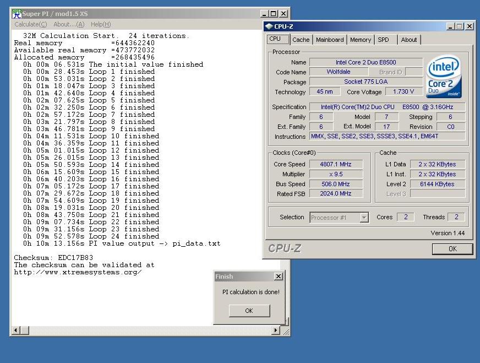
Task: Click the horizontal scrollbar right arrow
Action: pyautogui.click(x=276, y=330)
